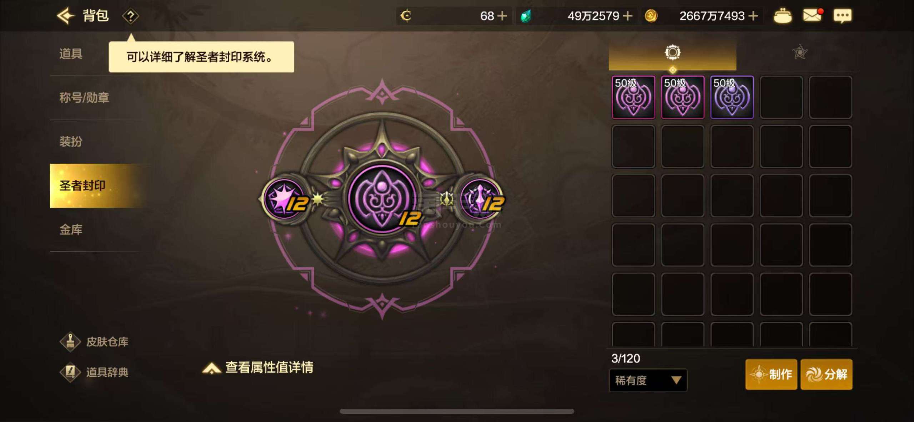Switch to the 道具 tab
The image size is (914, 422).
click(71, 54)
